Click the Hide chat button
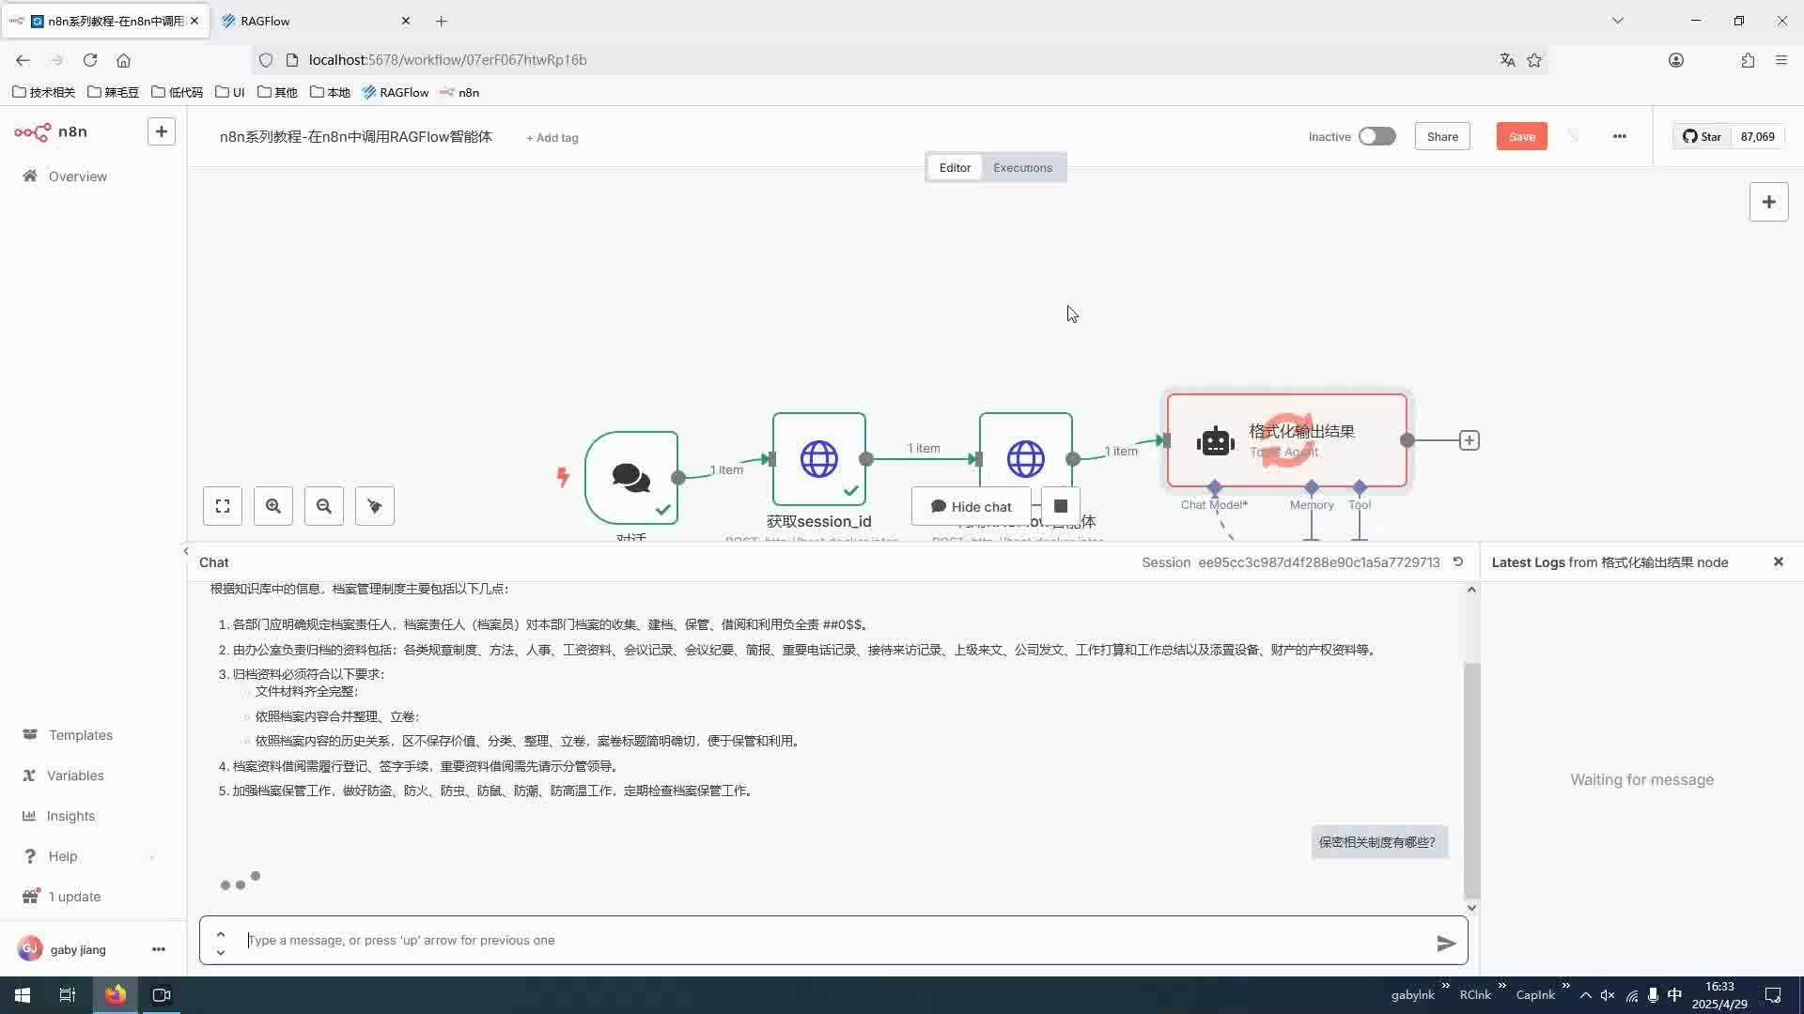The image size is (1804, 1014). tap(971, 506)
